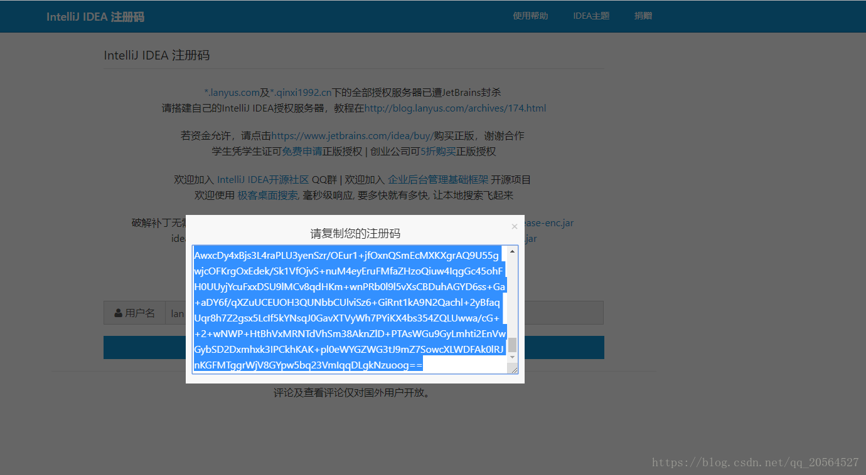Open the jetbrains.com/idea/buy link
Viewport: 866px width, 475px height.
click(x=353, y=135)
